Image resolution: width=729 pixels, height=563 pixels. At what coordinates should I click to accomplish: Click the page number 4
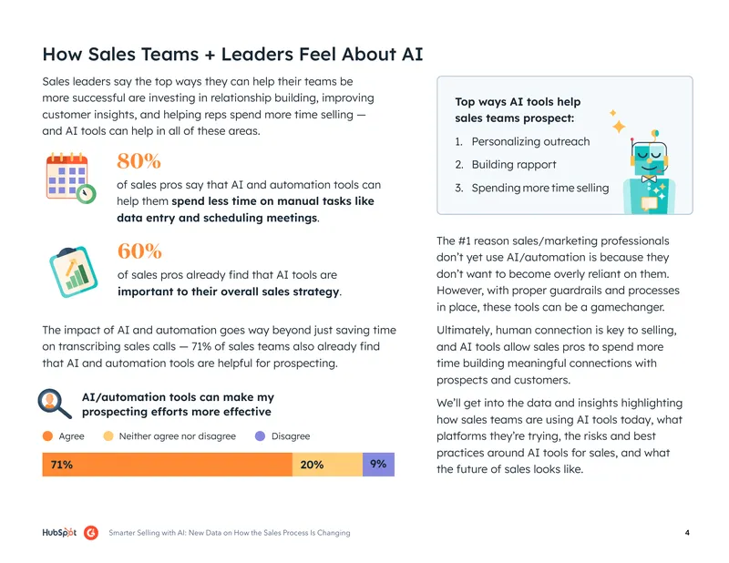point(687,533)
